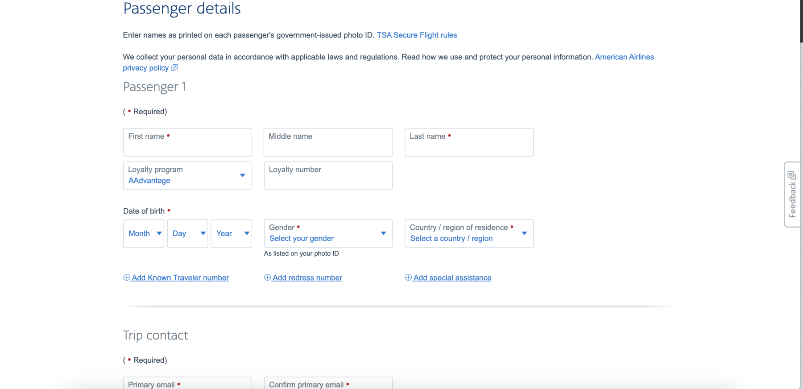Click the external link icon beside privacy policy
Image resolution: width=803 pixels, height=389 pixels.
click(x=174, y=68)
